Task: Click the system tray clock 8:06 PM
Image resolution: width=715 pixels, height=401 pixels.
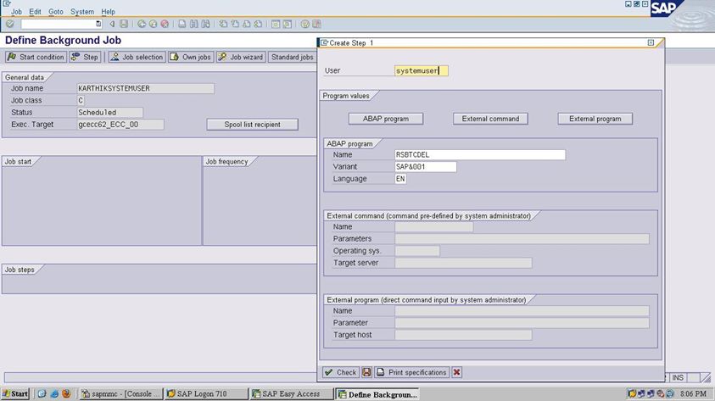Action: [x=693, y=393]
